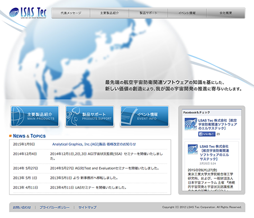This screenshot has height=218, width=254.
Task: Open the サイトマップ footer link
Action: tap(87, 207)
